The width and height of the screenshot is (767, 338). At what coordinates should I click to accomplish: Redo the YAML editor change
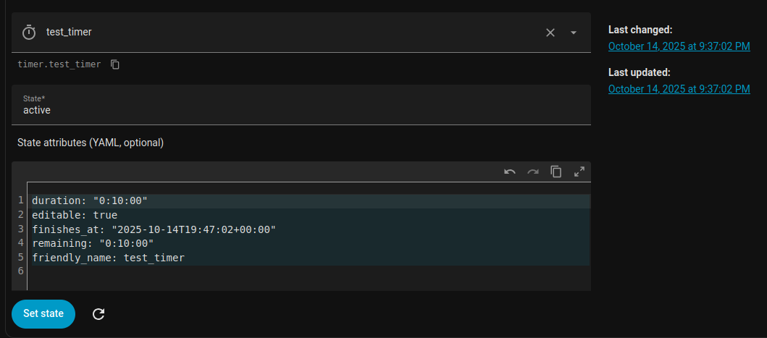[x=533, y=172]
